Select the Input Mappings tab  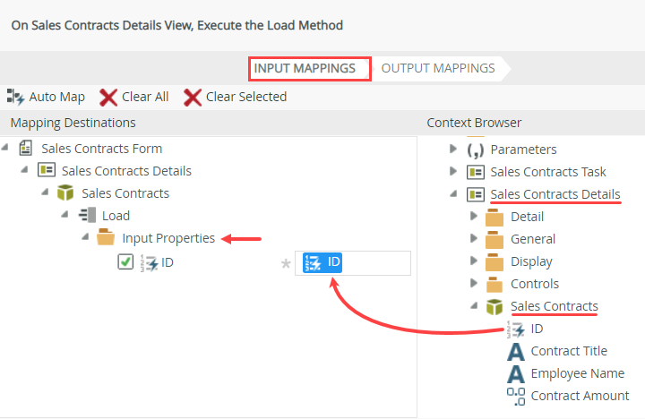[305, 68]
